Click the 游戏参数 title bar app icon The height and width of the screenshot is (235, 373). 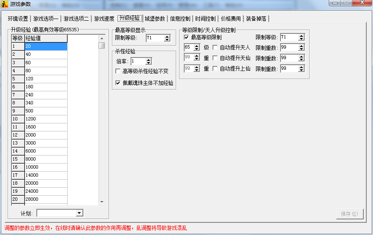(5, 4)
